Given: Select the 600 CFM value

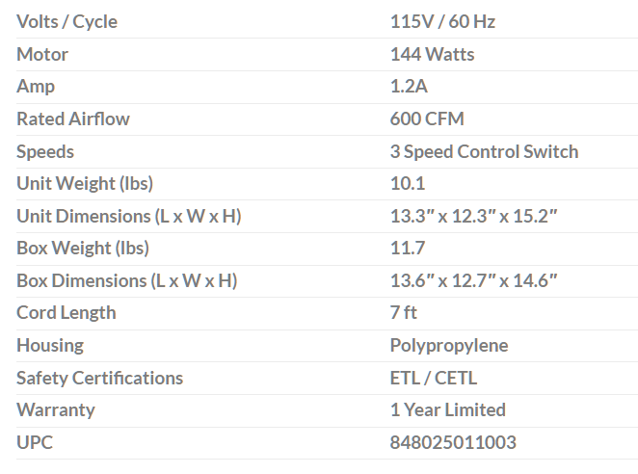Looking at the screenshot, I should tap(429, 118).
